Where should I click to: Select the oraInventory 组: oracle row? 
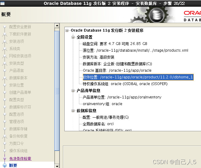[x=102, y=104]
